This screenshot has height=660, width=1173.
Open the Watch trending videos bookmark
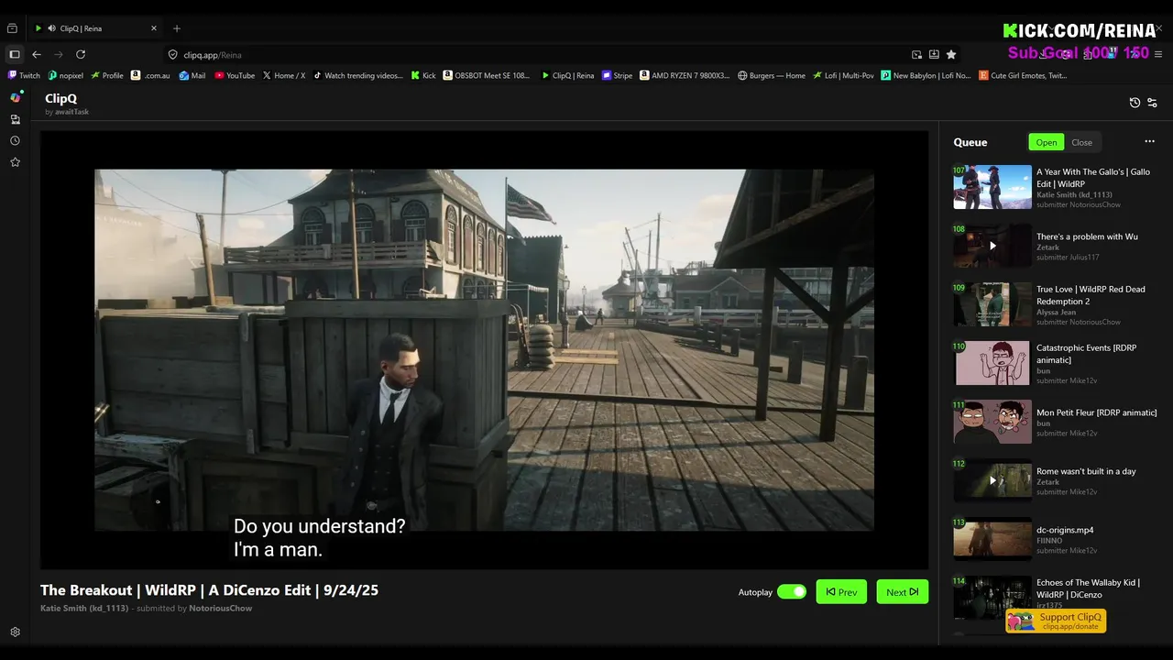tap(358, 76)
